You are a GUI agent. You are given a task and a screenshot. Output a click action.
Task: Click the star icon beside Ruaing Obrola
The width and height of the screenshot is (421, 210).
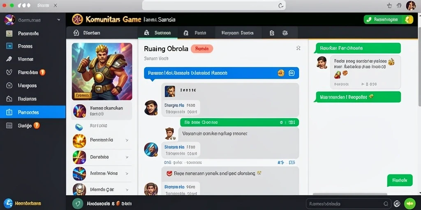[298, 48]
